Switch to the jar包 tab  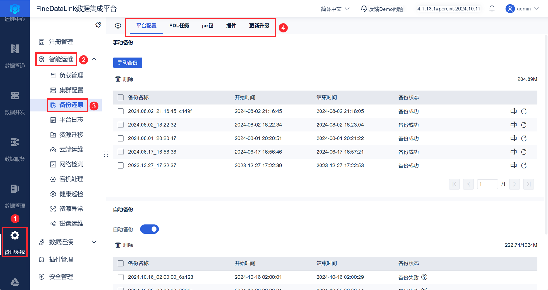(208, 26)
